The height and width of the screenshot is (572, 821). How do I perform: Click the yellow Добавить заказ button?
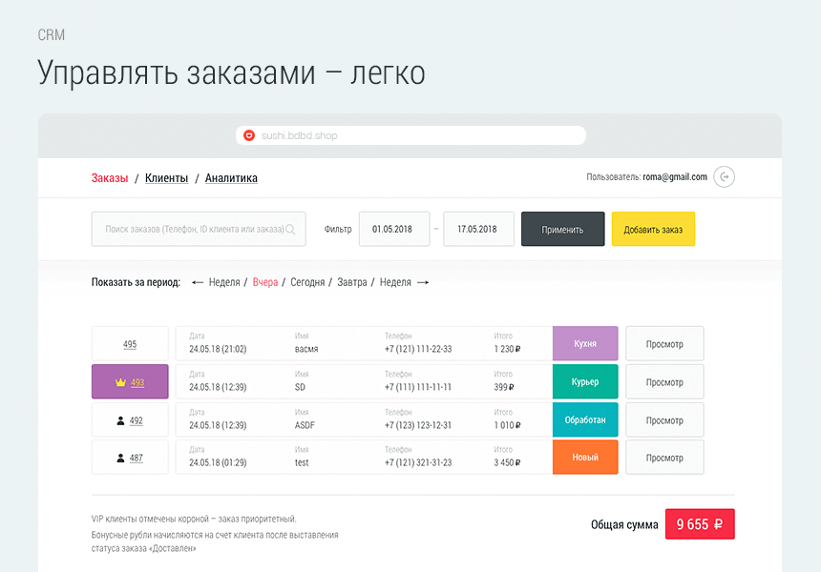[x=653, y=229]
